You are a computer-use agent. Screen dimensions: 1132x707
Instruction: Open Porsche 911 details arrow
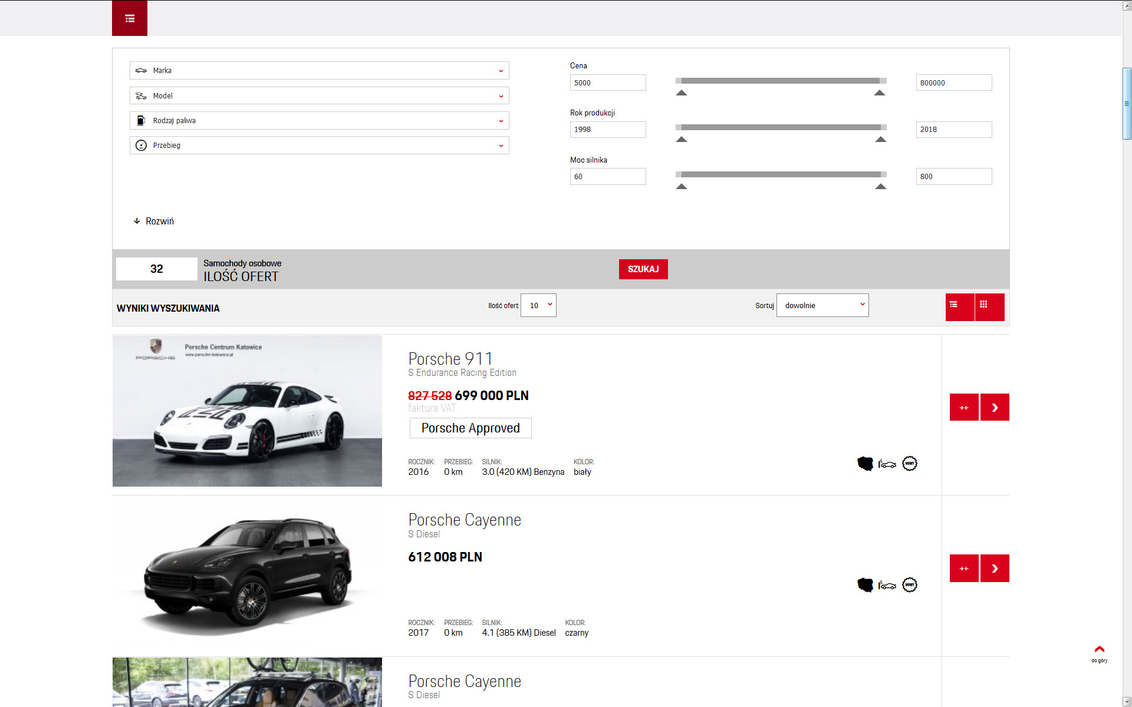(x=995, y=407)
